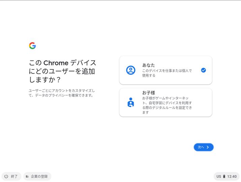
Task: Click the お子様 title text
Action: (x=148, y=93)
